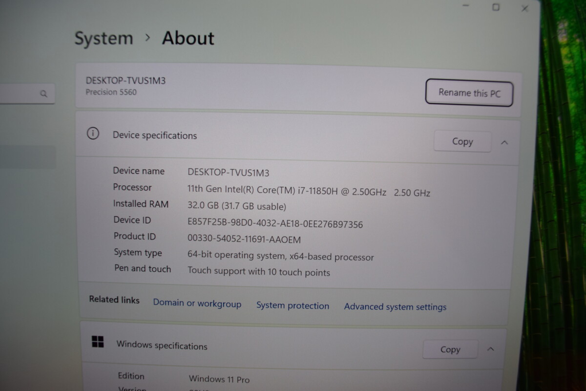Click the Edition label
The width and height of the screenshot is (586, 391).
(x=131, y=376)
